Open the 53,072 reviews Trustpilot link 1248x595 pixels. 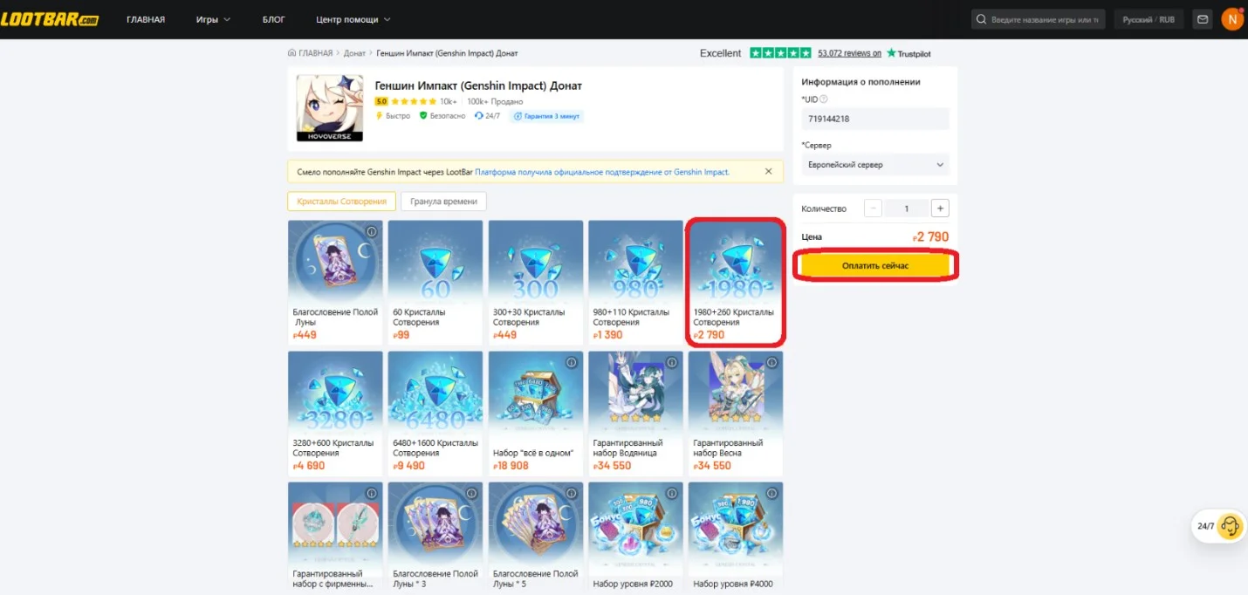tap(850, 53)
